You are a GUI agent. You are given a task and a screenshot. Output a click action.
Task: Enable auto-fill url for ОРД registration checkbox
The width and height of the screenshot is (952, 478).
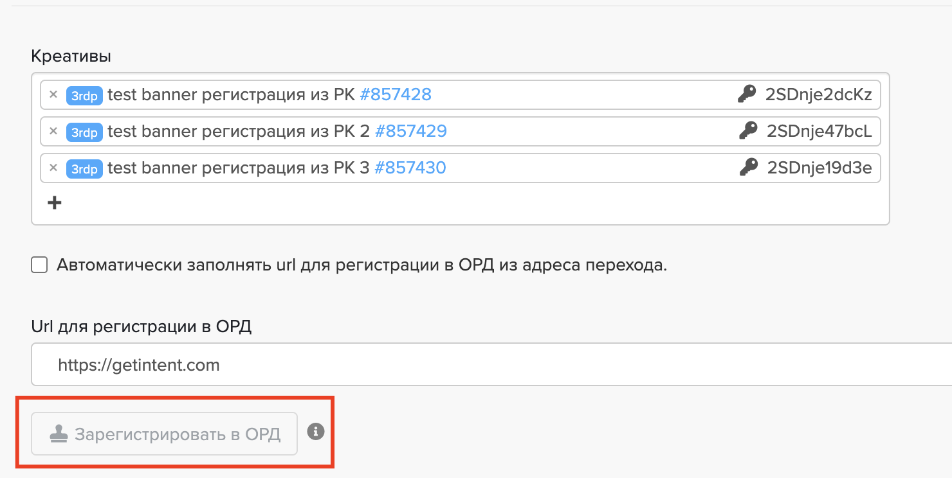coord(40,265)
